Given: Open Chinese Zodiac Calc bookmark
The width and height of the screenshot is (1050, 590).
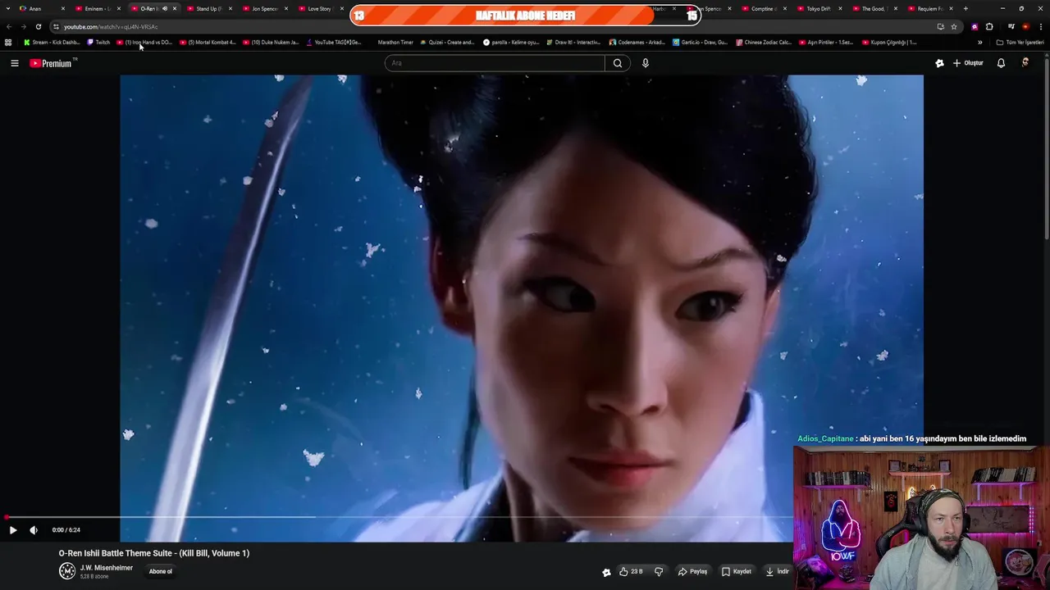Looking at the screenshot, I should [x=764, y=43].
